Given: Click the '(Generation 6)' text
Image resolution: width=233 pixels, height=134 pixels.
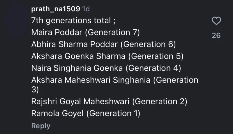Looking at the screenshot, I should [x=148, y=44].
